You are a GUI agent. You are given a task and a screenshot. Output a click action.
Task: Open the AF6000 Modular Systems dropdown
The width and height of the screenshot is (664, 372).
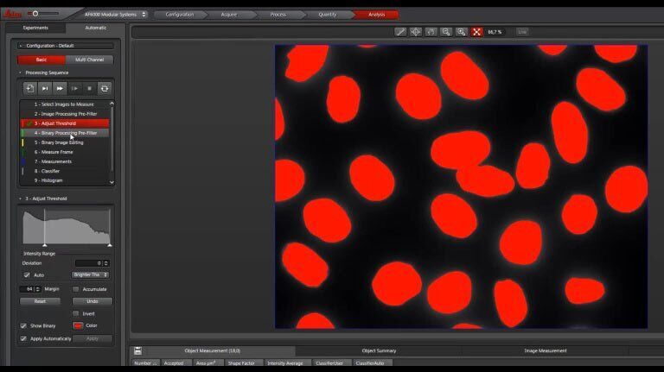(115, 14)
